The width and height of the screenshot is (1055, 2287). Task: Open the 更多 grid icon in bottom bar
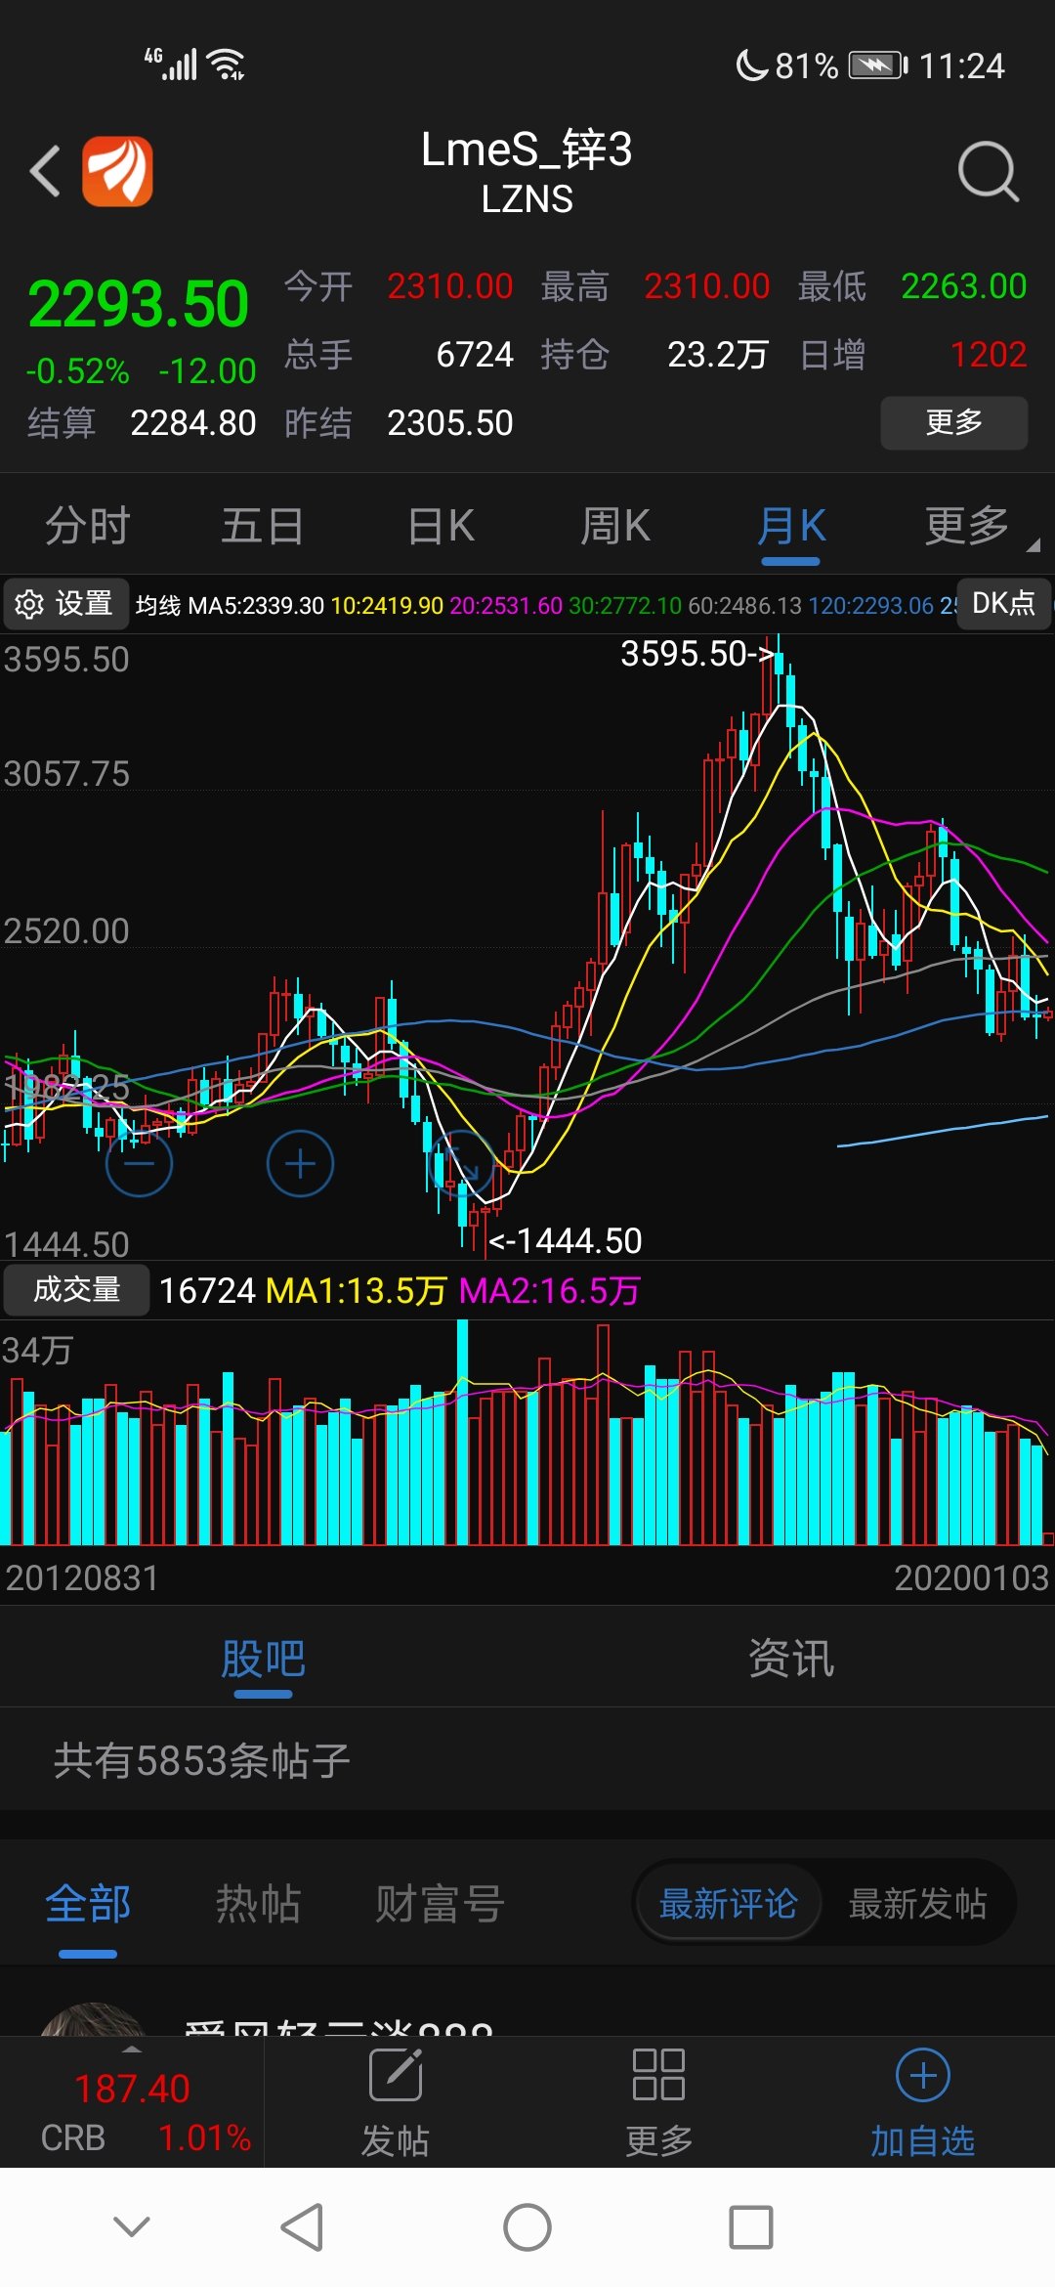(x=658, y=2075)
